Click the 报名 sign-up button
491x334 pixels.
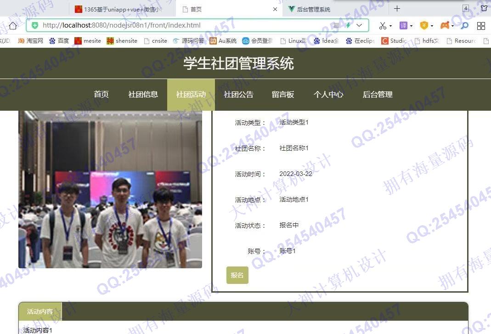[x=237, y=275]
